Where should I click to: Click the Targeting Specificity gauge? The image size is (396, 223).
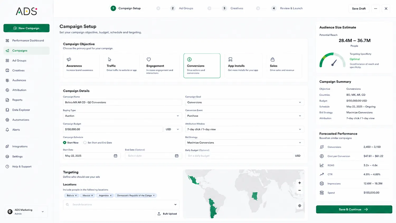332,60
